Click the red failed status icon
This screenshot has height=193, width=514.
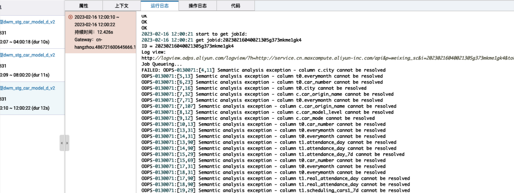[70, 17]
